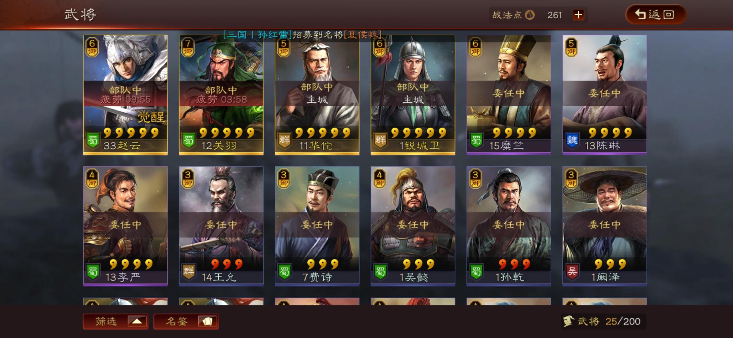733x338 pixels.
Task: Tap the card-deck icon on 名鉴 button
Action: [207, 321]
